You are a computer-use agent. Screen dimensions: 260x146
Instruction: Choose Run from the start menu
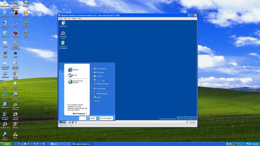tap(97, 101)
